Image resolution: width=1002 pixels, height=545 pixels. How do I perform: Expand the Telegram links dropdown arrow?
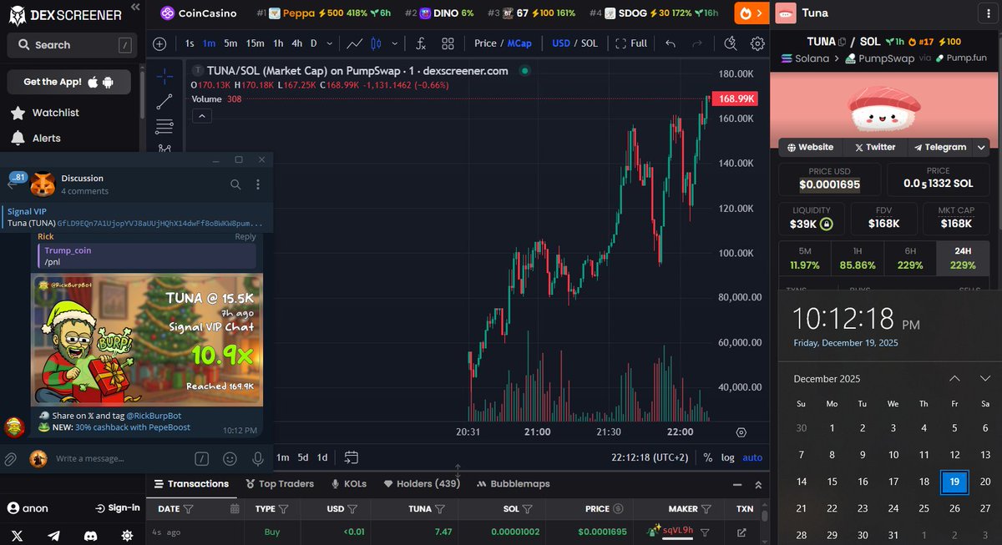[983, 147]
